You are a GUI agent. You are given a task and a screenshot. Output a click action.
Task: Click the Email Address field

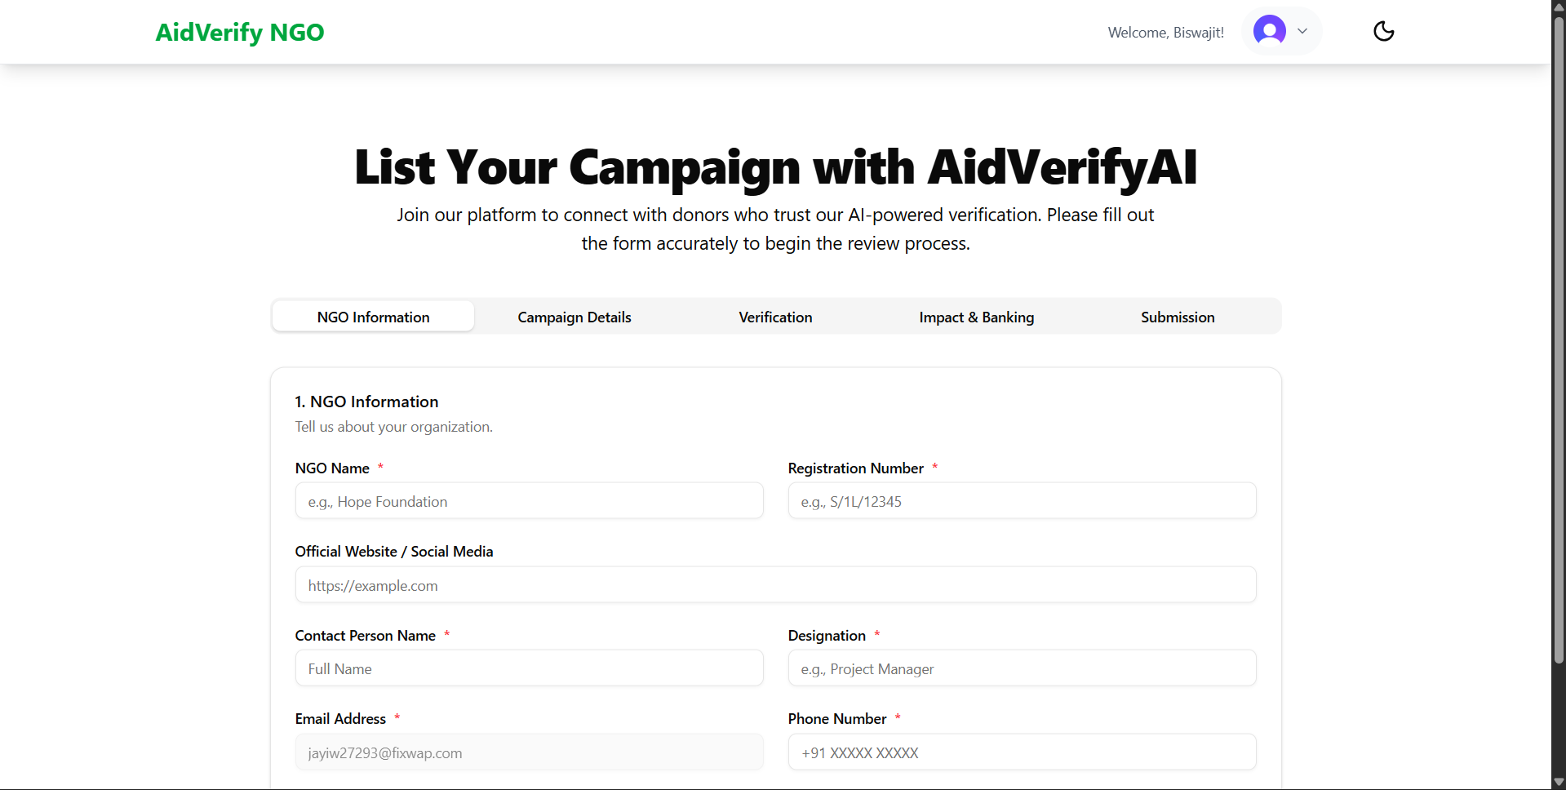click(529, 752)
